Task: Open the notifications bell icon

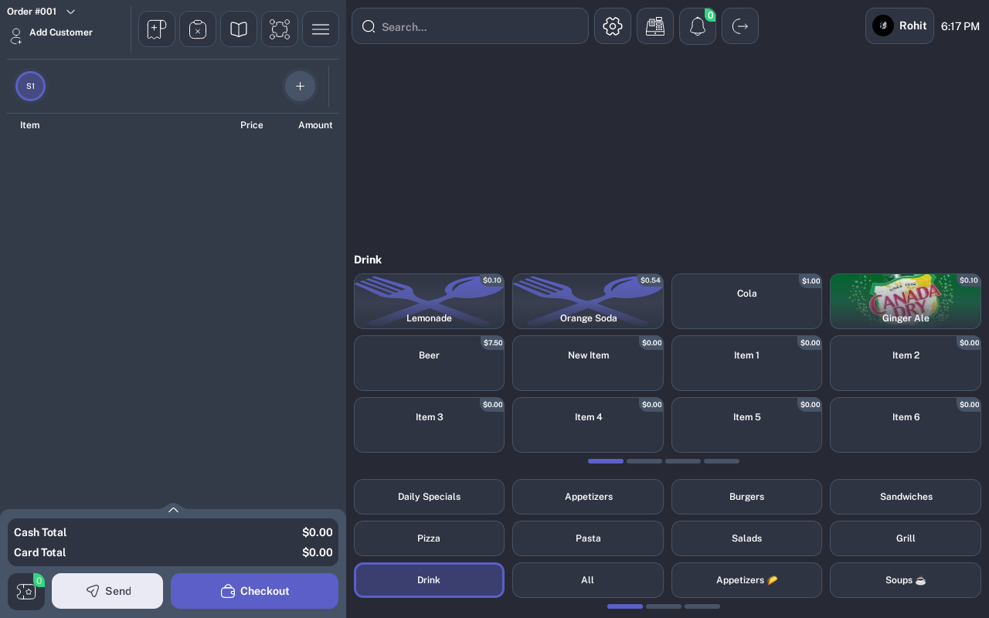Action: point(698,26)
